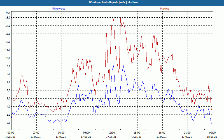The image size is (224, 140).
Task: Click the 'm/s' unit label on the y-axis
Action: (x=8, y=13)
